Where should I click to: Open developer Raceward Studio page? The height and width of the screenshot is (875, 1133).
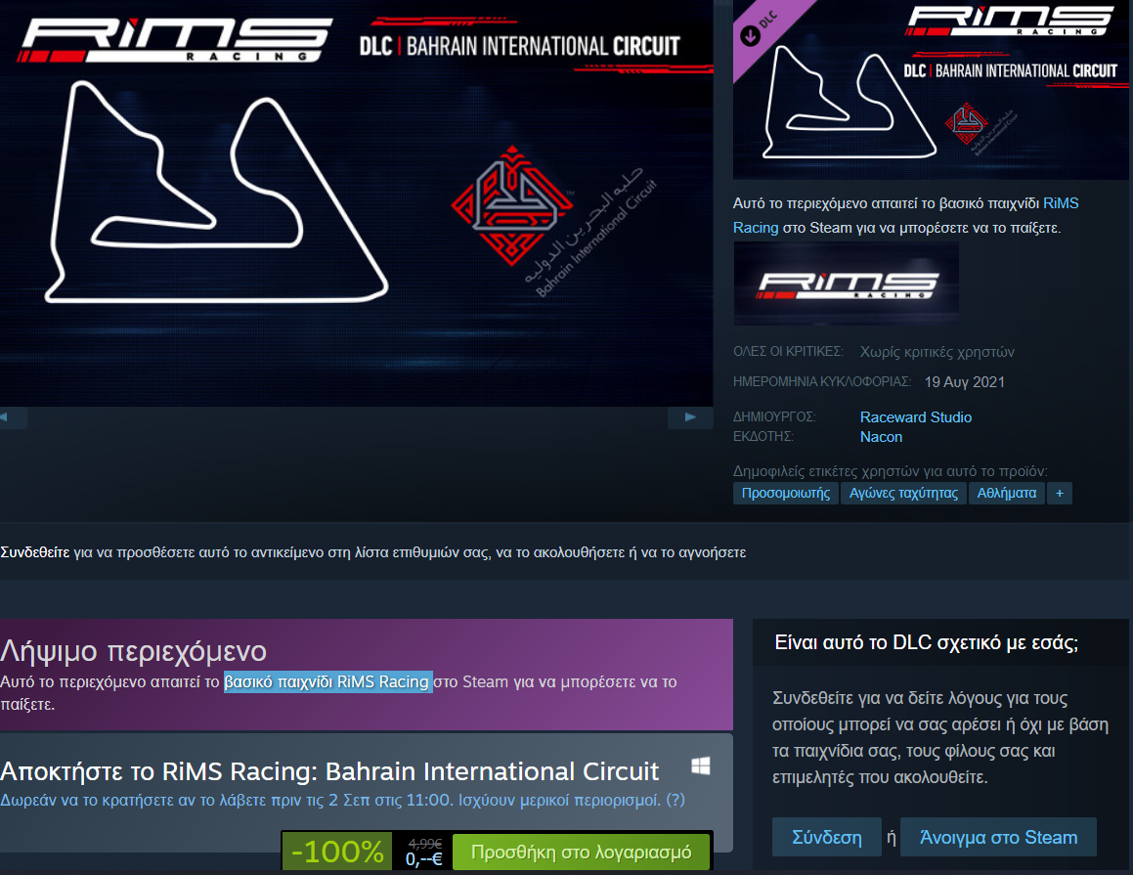(916, 416)
